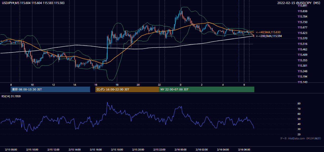Click the 2/15 18:00 time label

click(117, 149)
